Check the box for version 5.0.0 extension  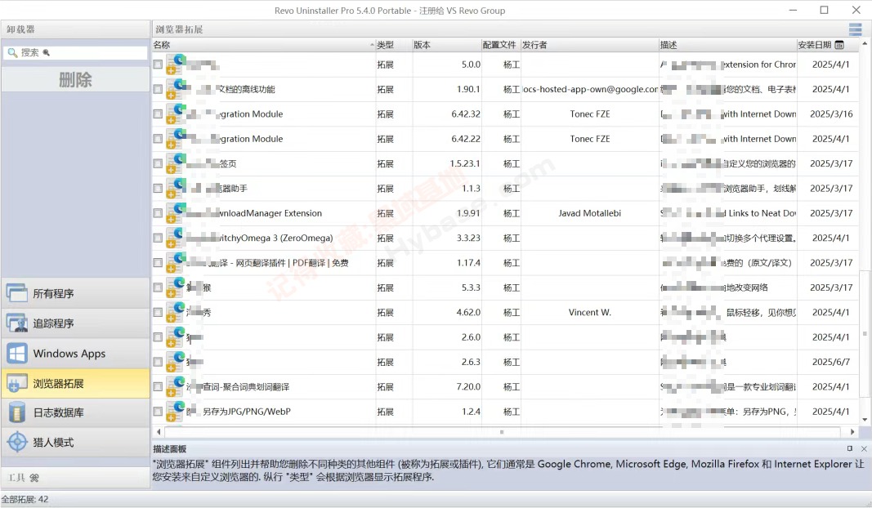158,65
